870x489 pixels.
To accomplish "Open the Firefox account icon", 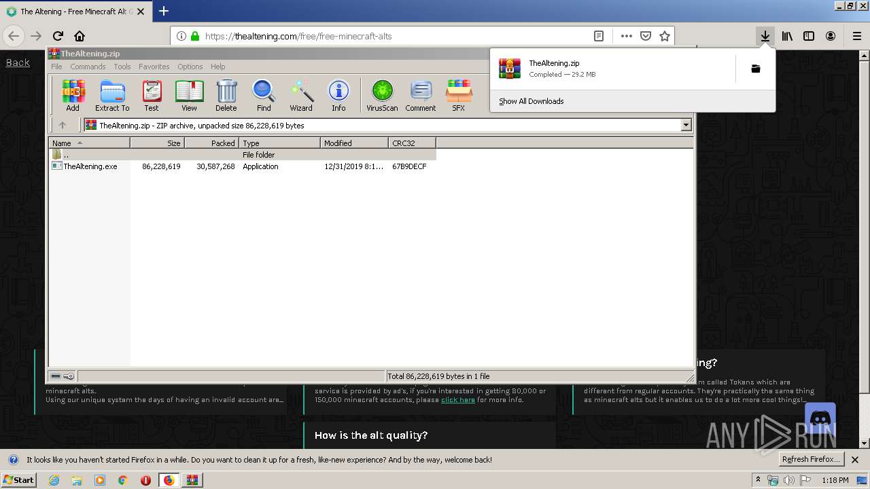I will point(831,36).
